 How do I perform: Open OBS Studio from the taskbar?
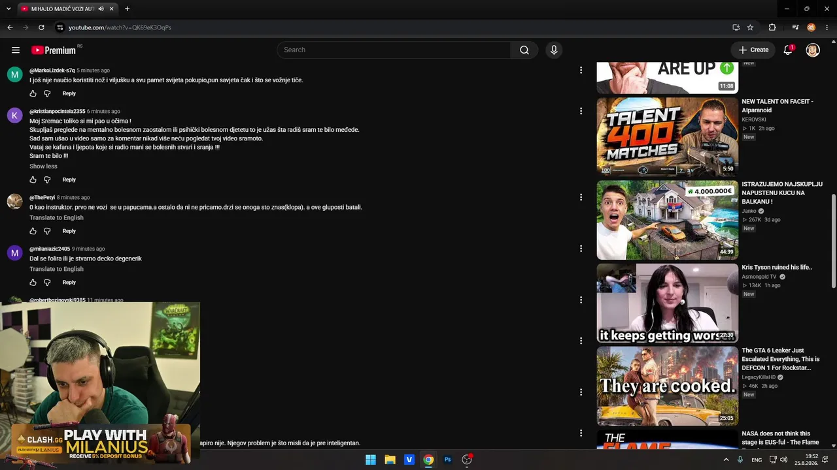tap(467, 460)
